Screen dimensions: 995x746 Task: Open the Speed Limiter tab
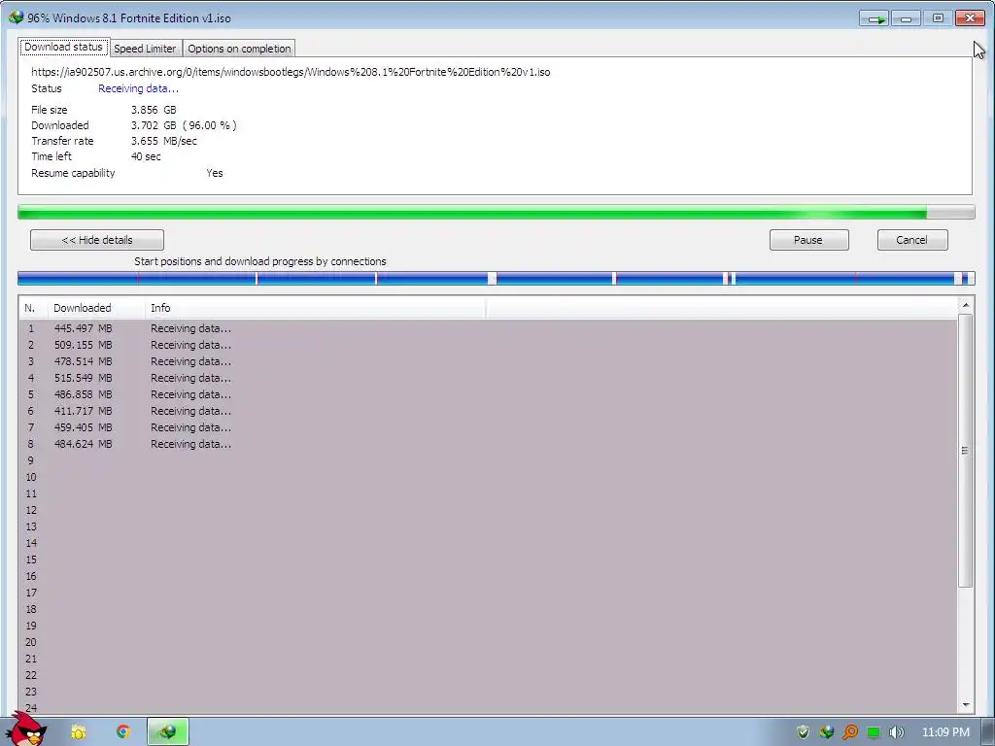coord(145,49)
